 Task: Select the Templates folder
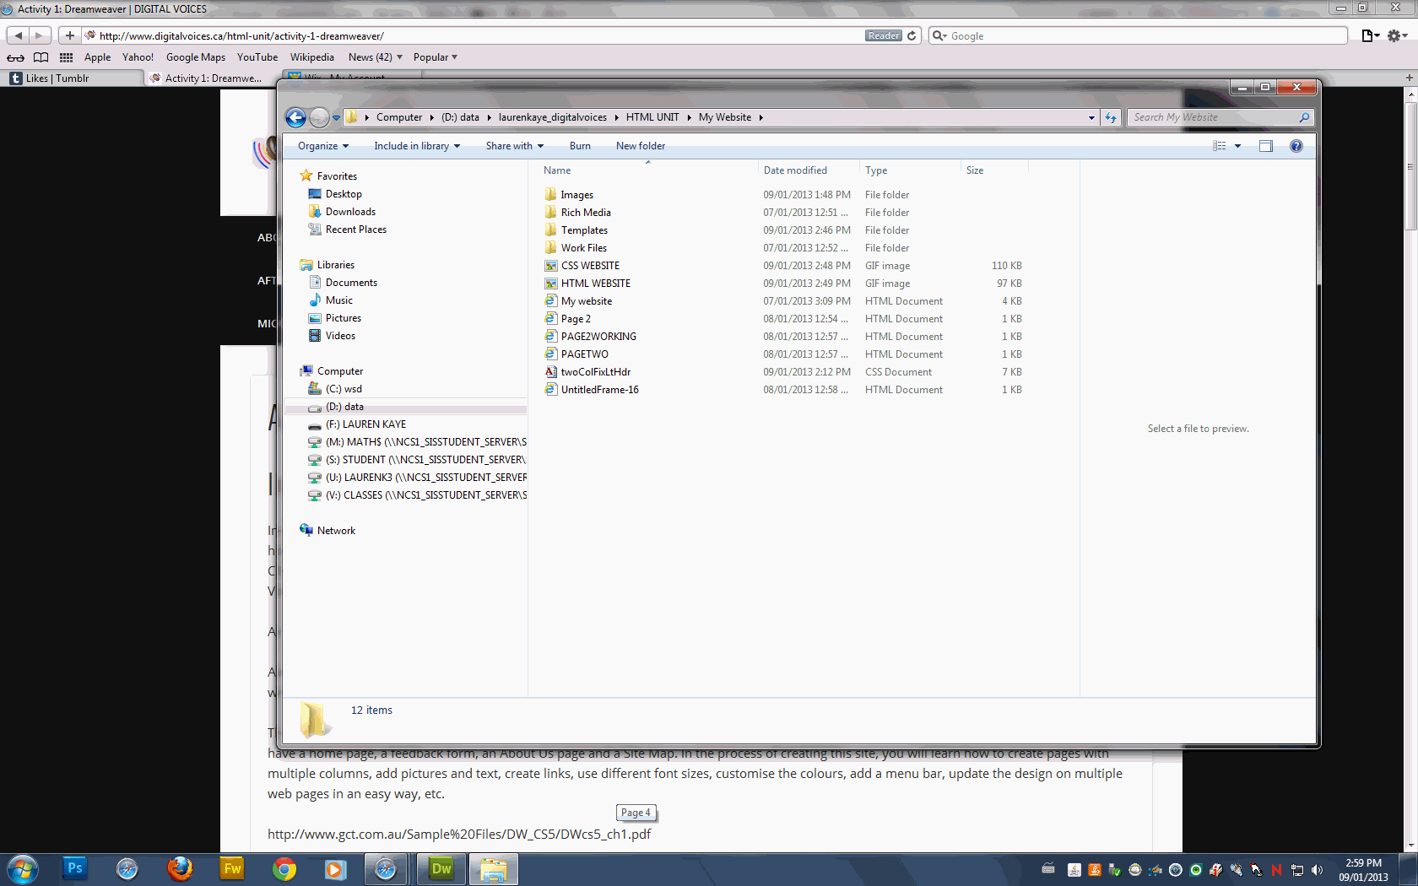pos(584,230)
